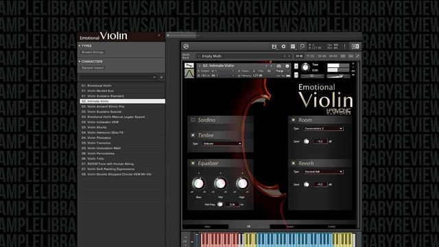Click the exclamation panic icon
Screen dimensions: 439x247
344,47
